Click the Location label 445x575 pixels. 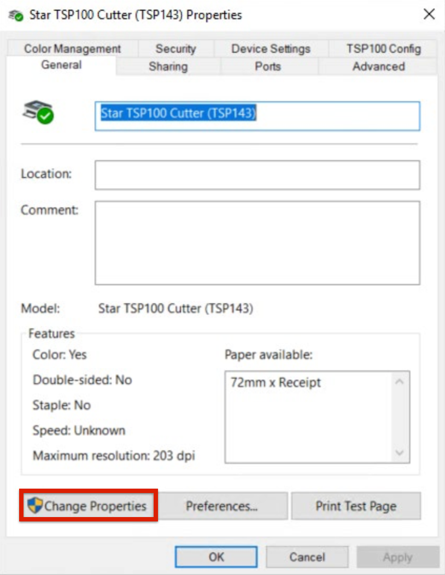pos(46,174)
